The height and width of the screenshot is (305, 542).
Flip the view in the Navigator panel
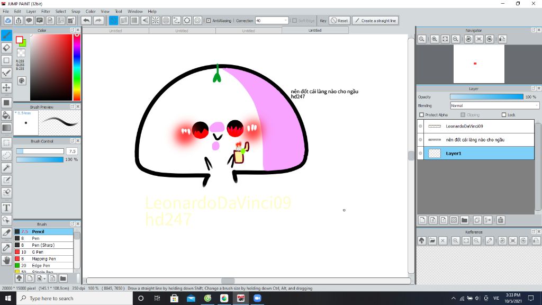coord(502,39)
